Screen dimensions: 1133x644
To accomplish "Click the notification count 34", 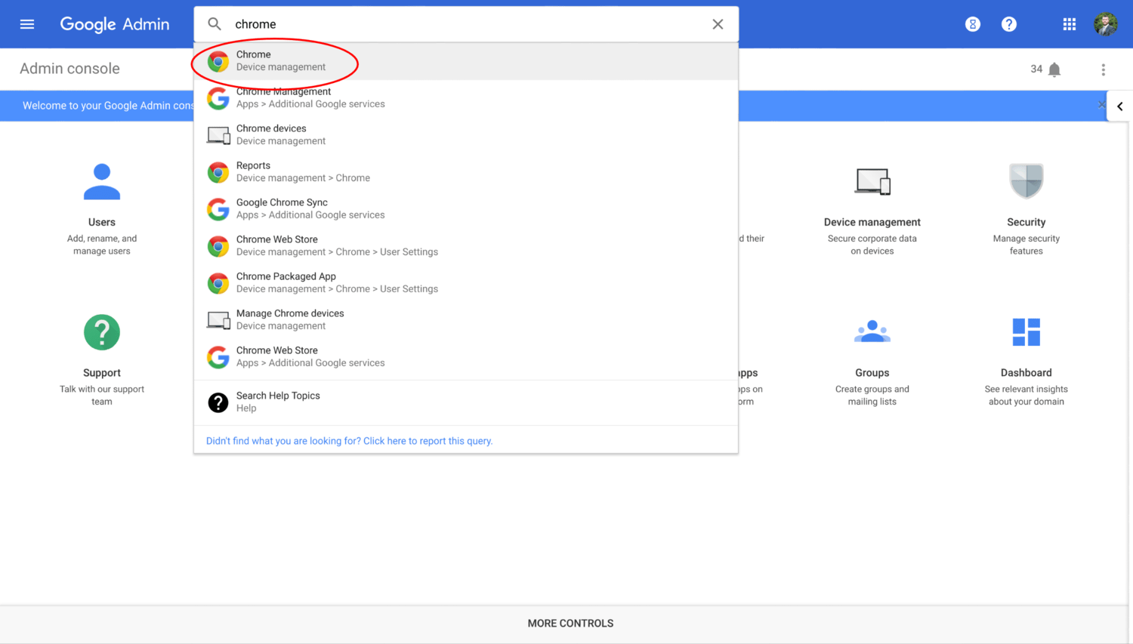I will (1036, 69).
